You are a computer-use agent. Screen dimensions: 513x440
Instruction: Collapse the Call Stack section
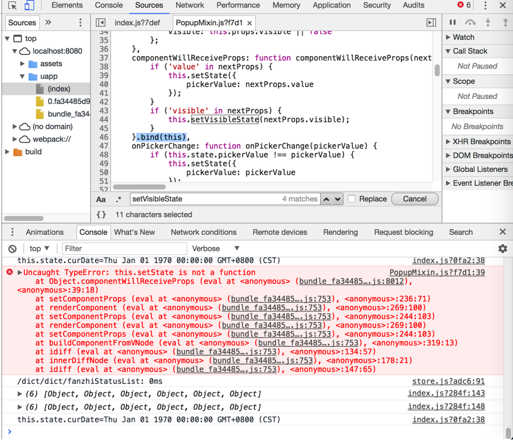(x=448, y=51)
